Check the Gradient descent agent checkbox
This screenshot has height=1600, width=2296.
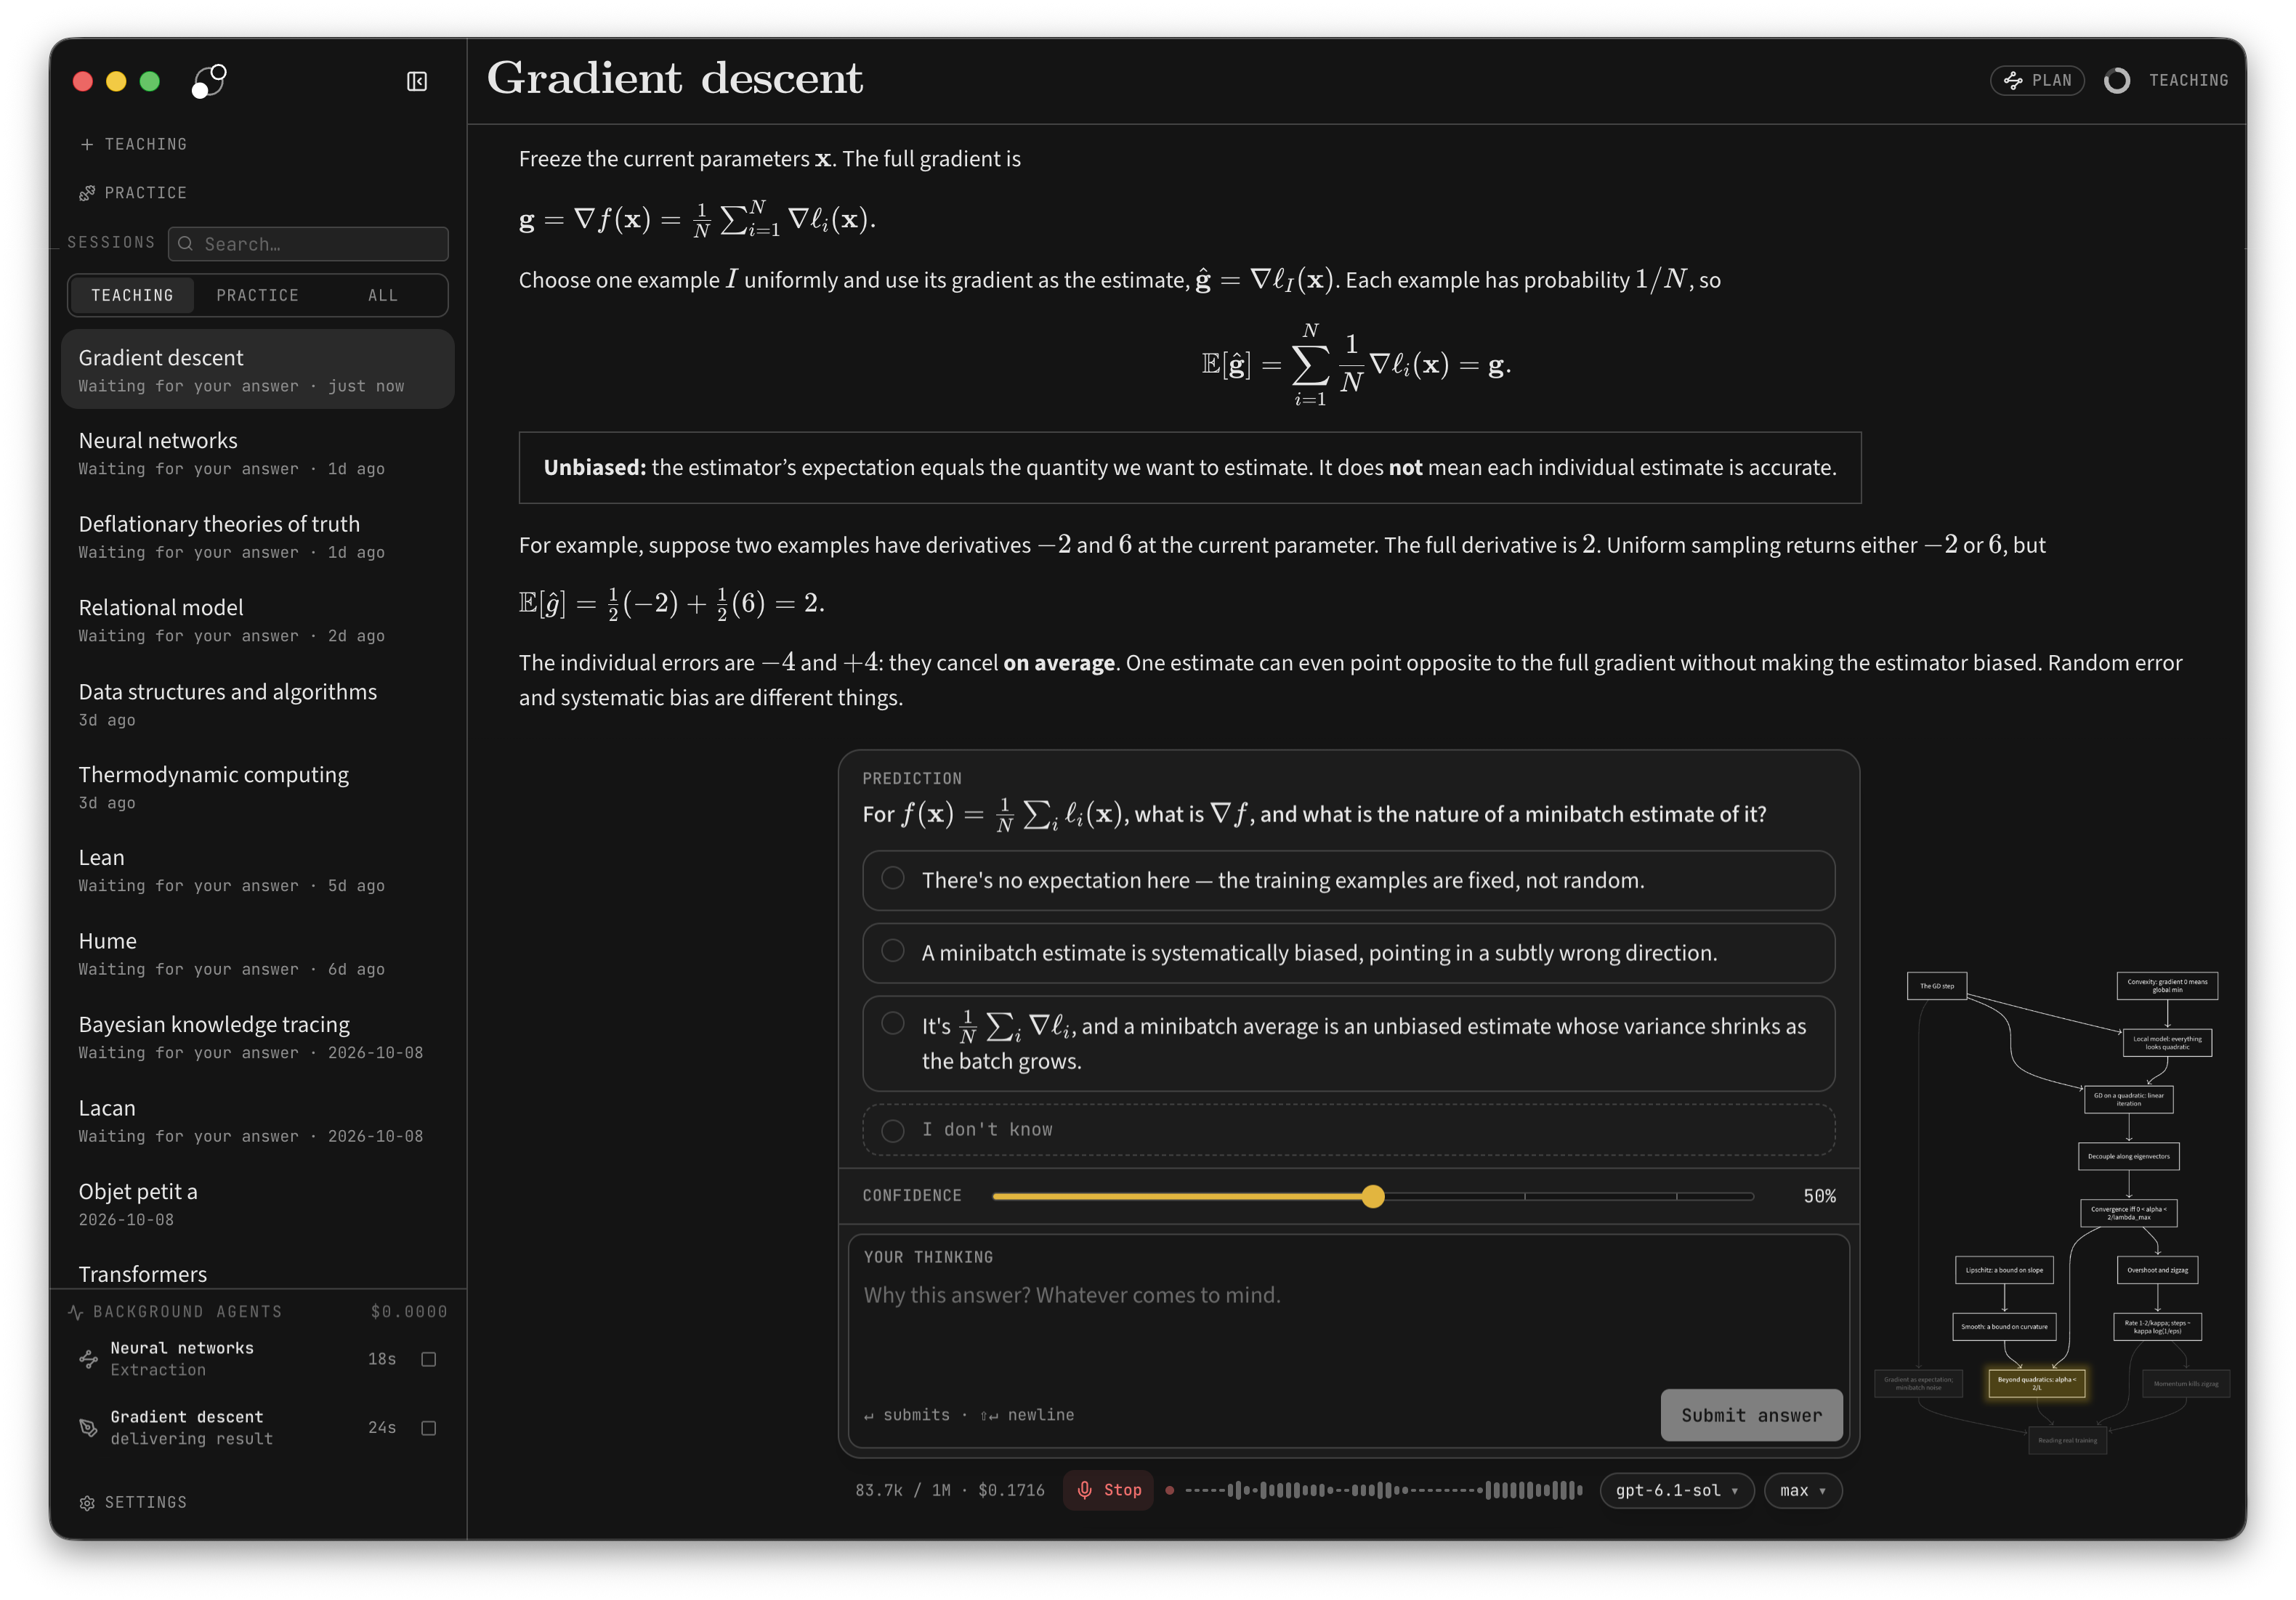point(429,1427)
